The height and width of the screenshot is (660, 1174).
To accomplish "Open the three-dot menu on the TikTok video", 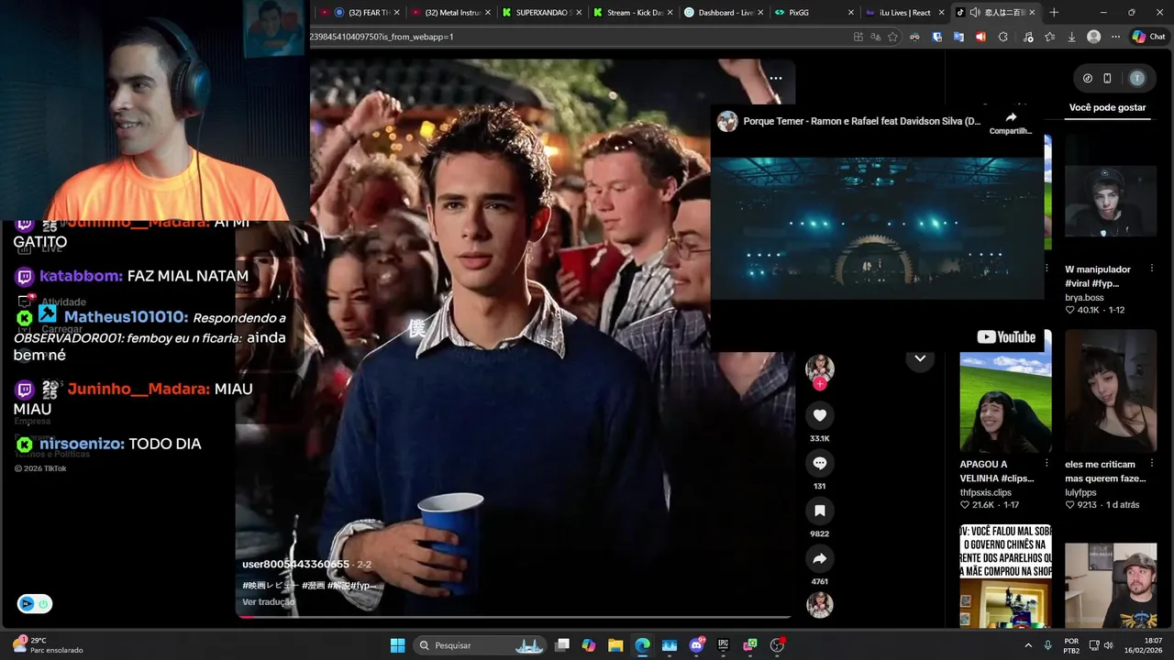I will tap(776, 78).
